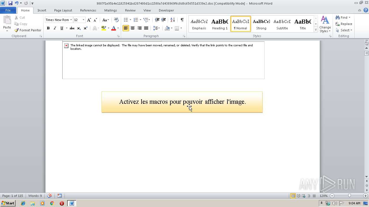Apply font color swatch
The height and width of the screenshot is (207, 369).
(114, 28)
